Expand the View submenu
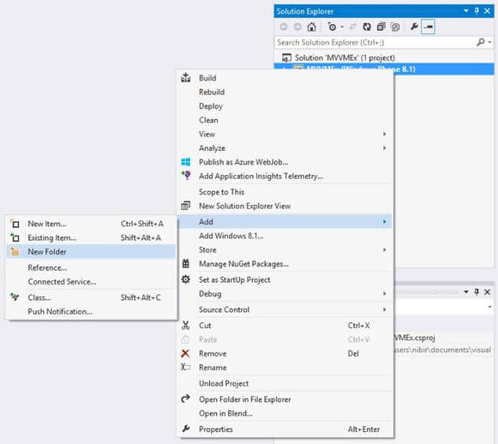498x444 pixels. coord(284,133)
